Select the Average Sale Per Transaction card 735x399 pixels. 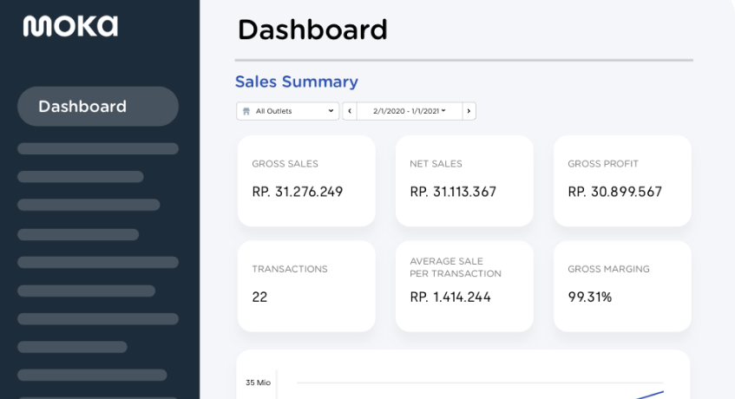click(463, 285)
